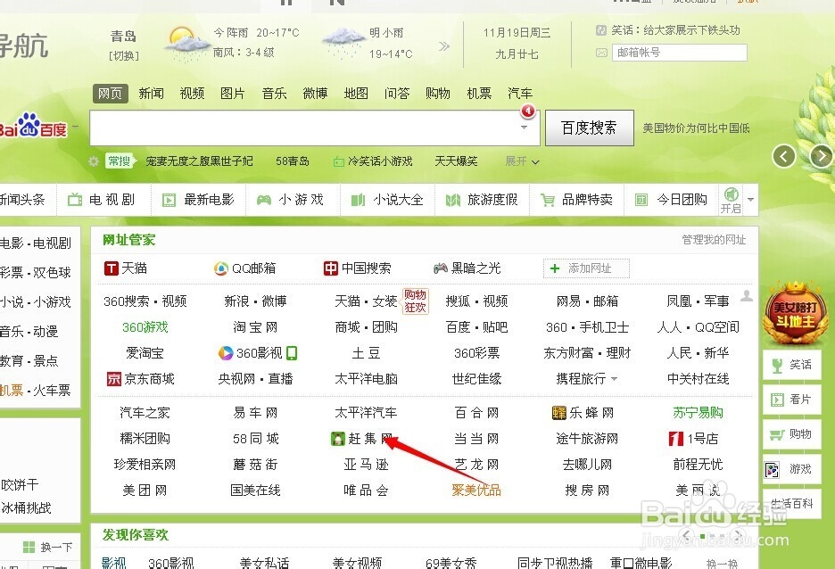
Task: Open the 聚美优品 link
Action: pos(476,491)
